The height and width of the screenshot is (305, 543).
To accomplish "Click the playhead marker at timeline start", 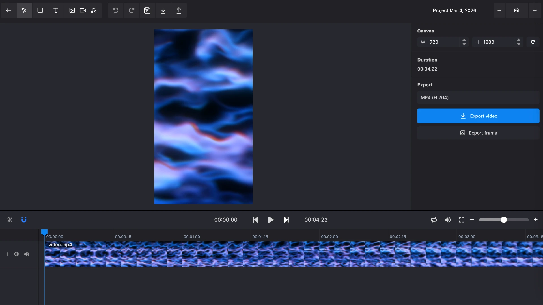I will 44,232.
